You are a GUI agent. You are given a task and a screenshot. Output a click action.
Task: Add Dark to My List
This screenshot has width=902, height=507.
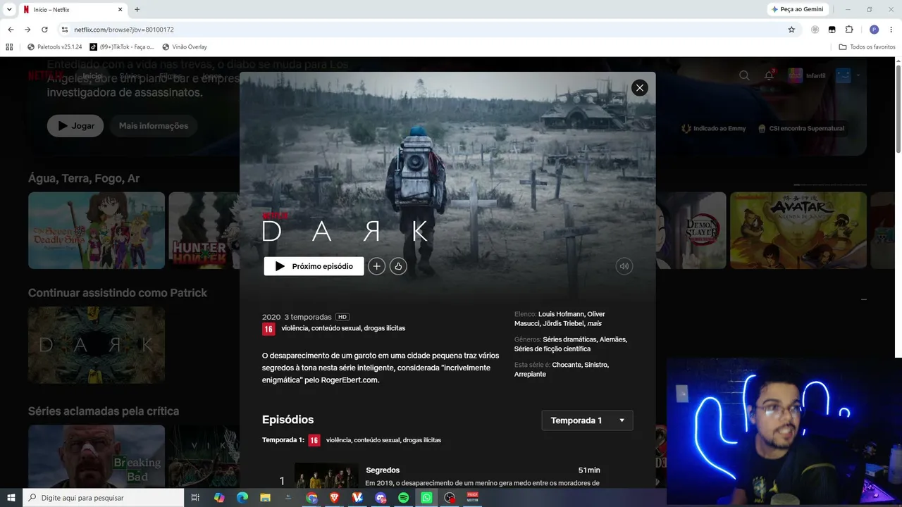(x=377, y=266)
